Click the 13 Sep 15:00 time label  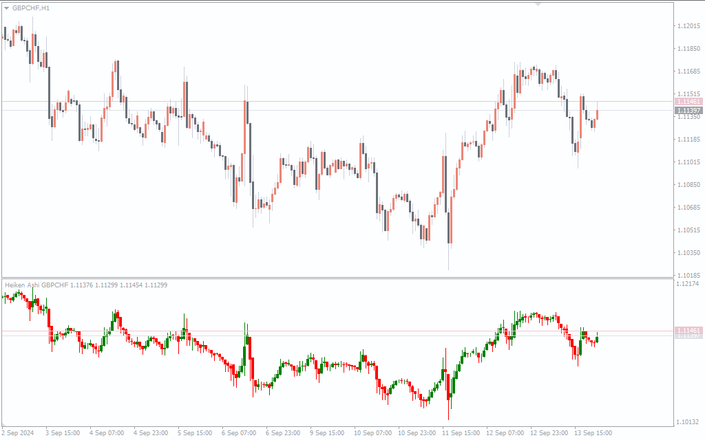pyautogui.click(x=593, y=433)
